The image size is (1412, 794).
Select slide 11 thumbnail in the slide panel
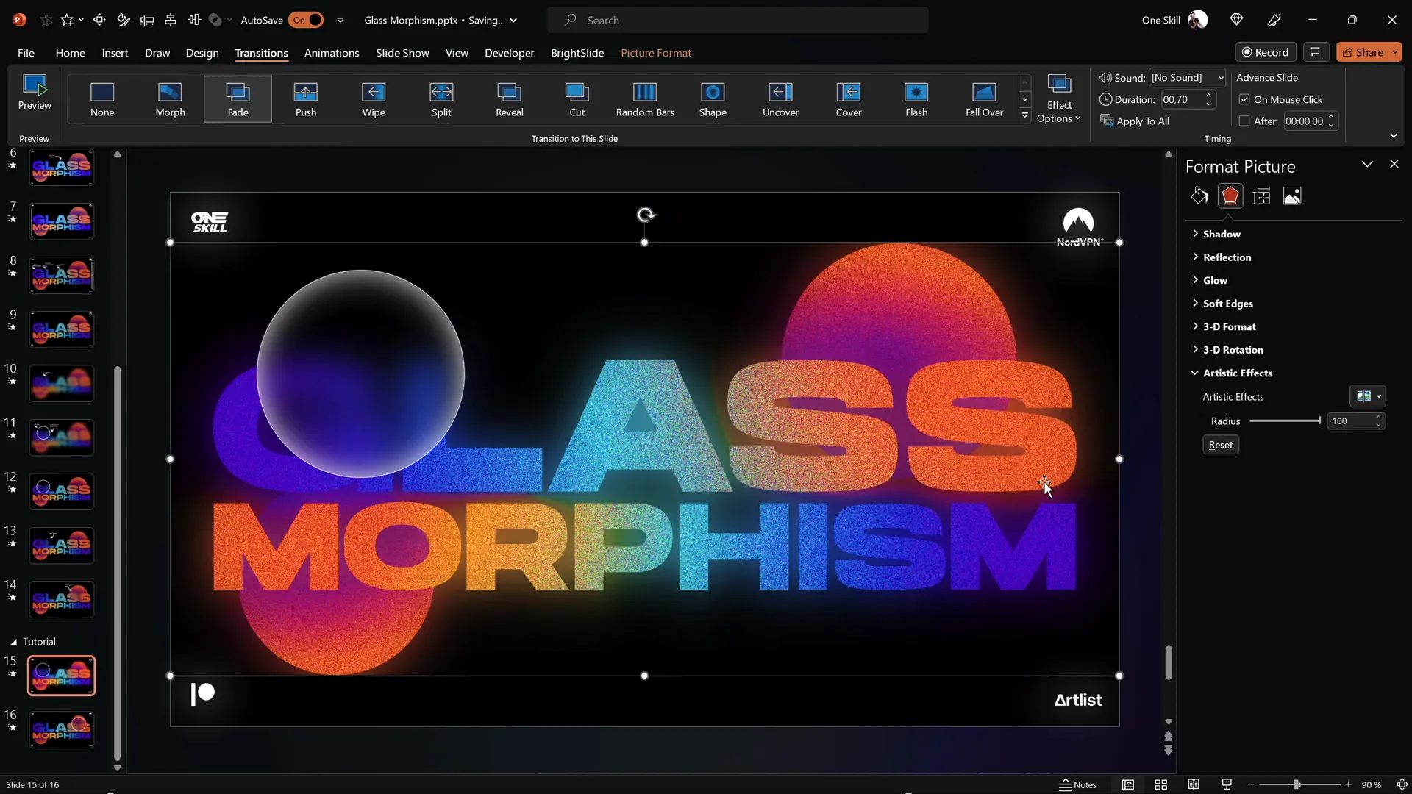[61, 437]
